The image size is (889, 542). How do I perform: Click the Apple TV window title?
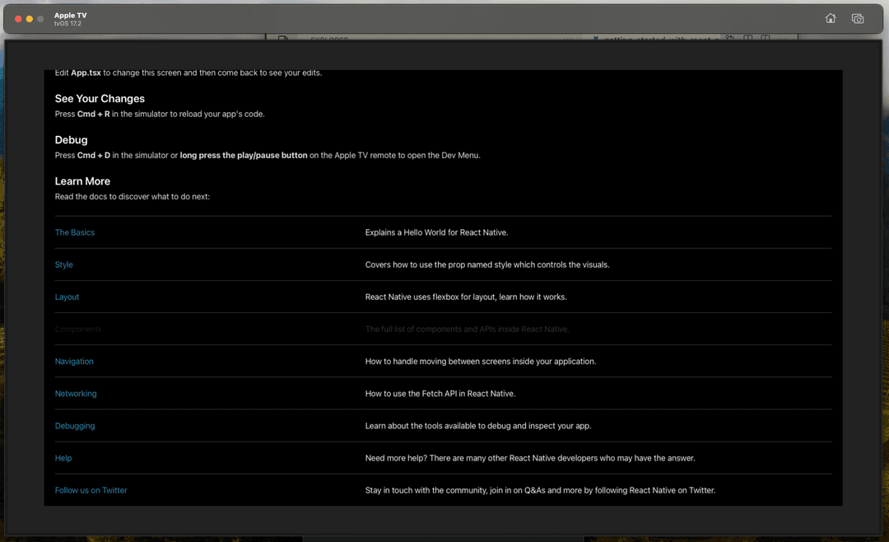coord(70,16)
